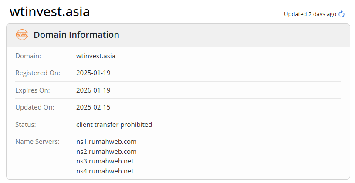Click the Registered On date 2025-01-19
This screenshot has width=355, height=183.
tap(93, 73)
